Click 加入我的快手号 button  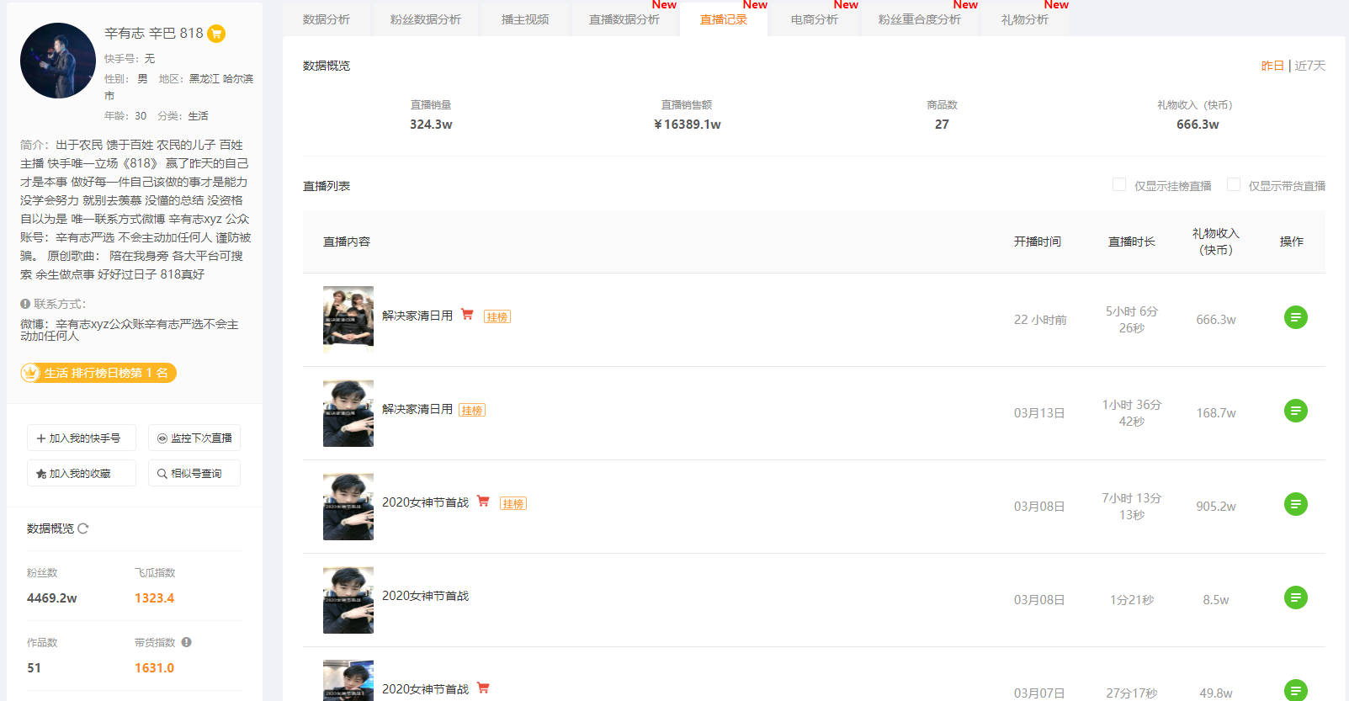click(x=82, y=438)
